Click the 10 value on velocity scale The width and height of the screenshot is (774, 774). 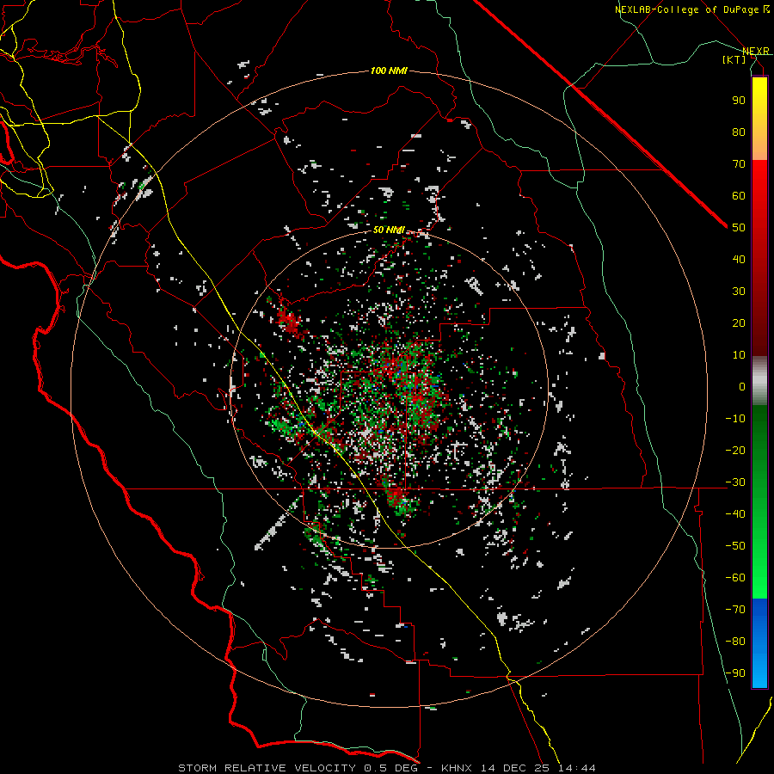[x=739, y=355]
